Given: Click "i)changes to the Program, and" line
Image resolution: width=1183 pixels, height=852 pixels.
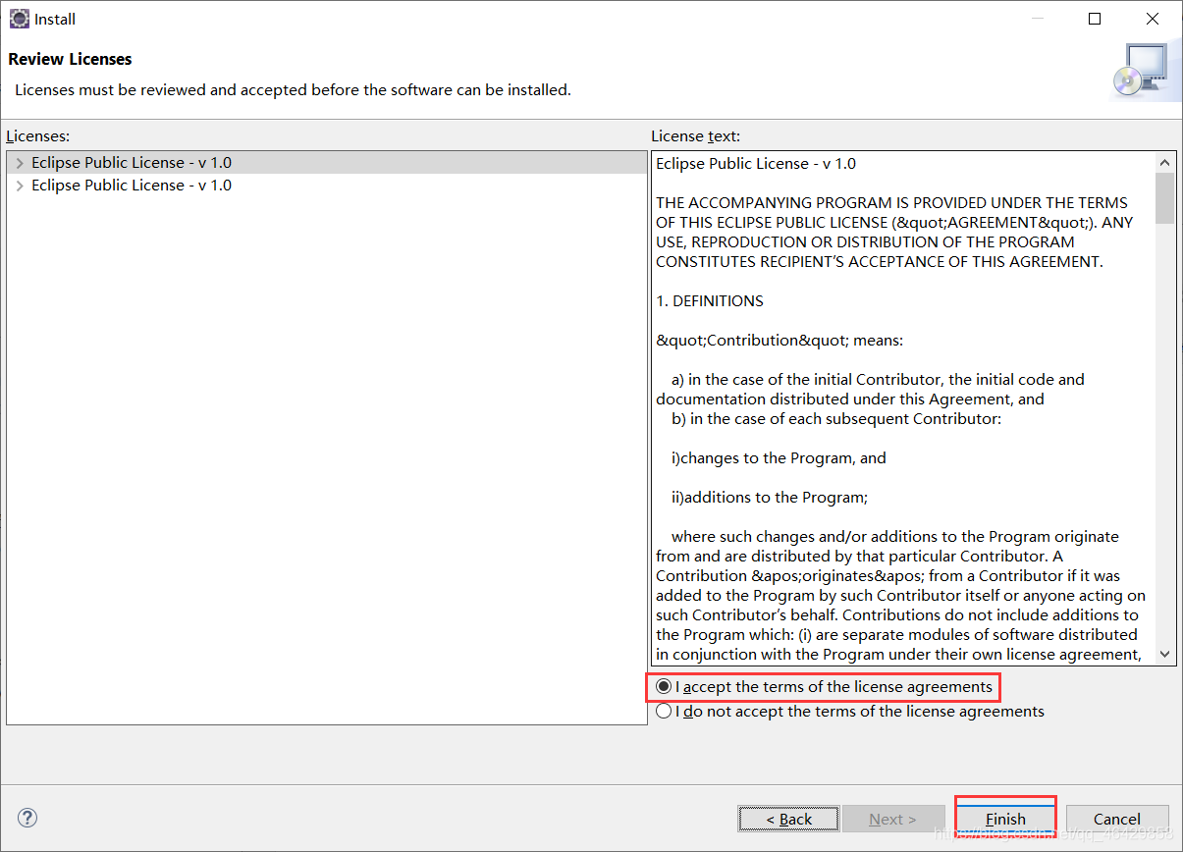Looking at the screenshot, I should (779, 458).
